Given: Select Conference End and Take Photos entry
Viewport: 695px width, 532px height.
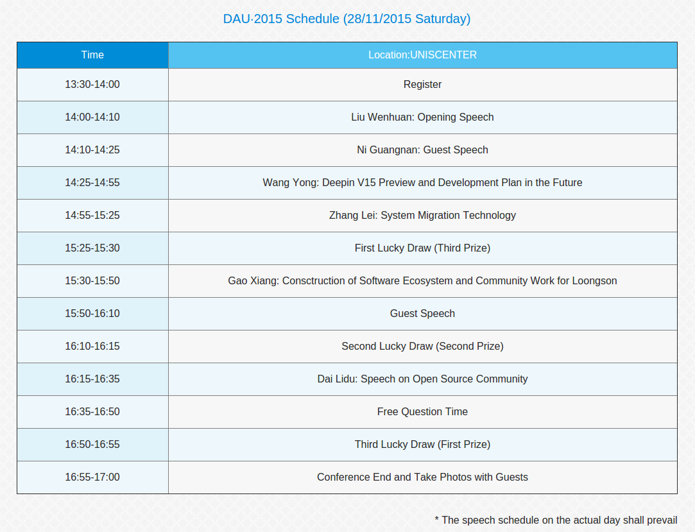Looking at the screenshot, I should point(423,477).
